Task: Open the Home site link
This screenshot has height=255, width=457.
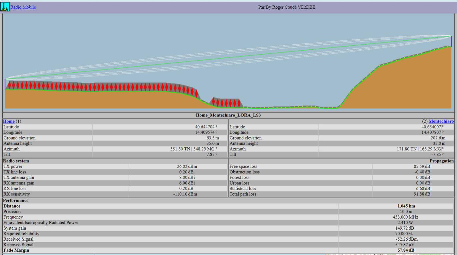Action: tap(9, 121)
